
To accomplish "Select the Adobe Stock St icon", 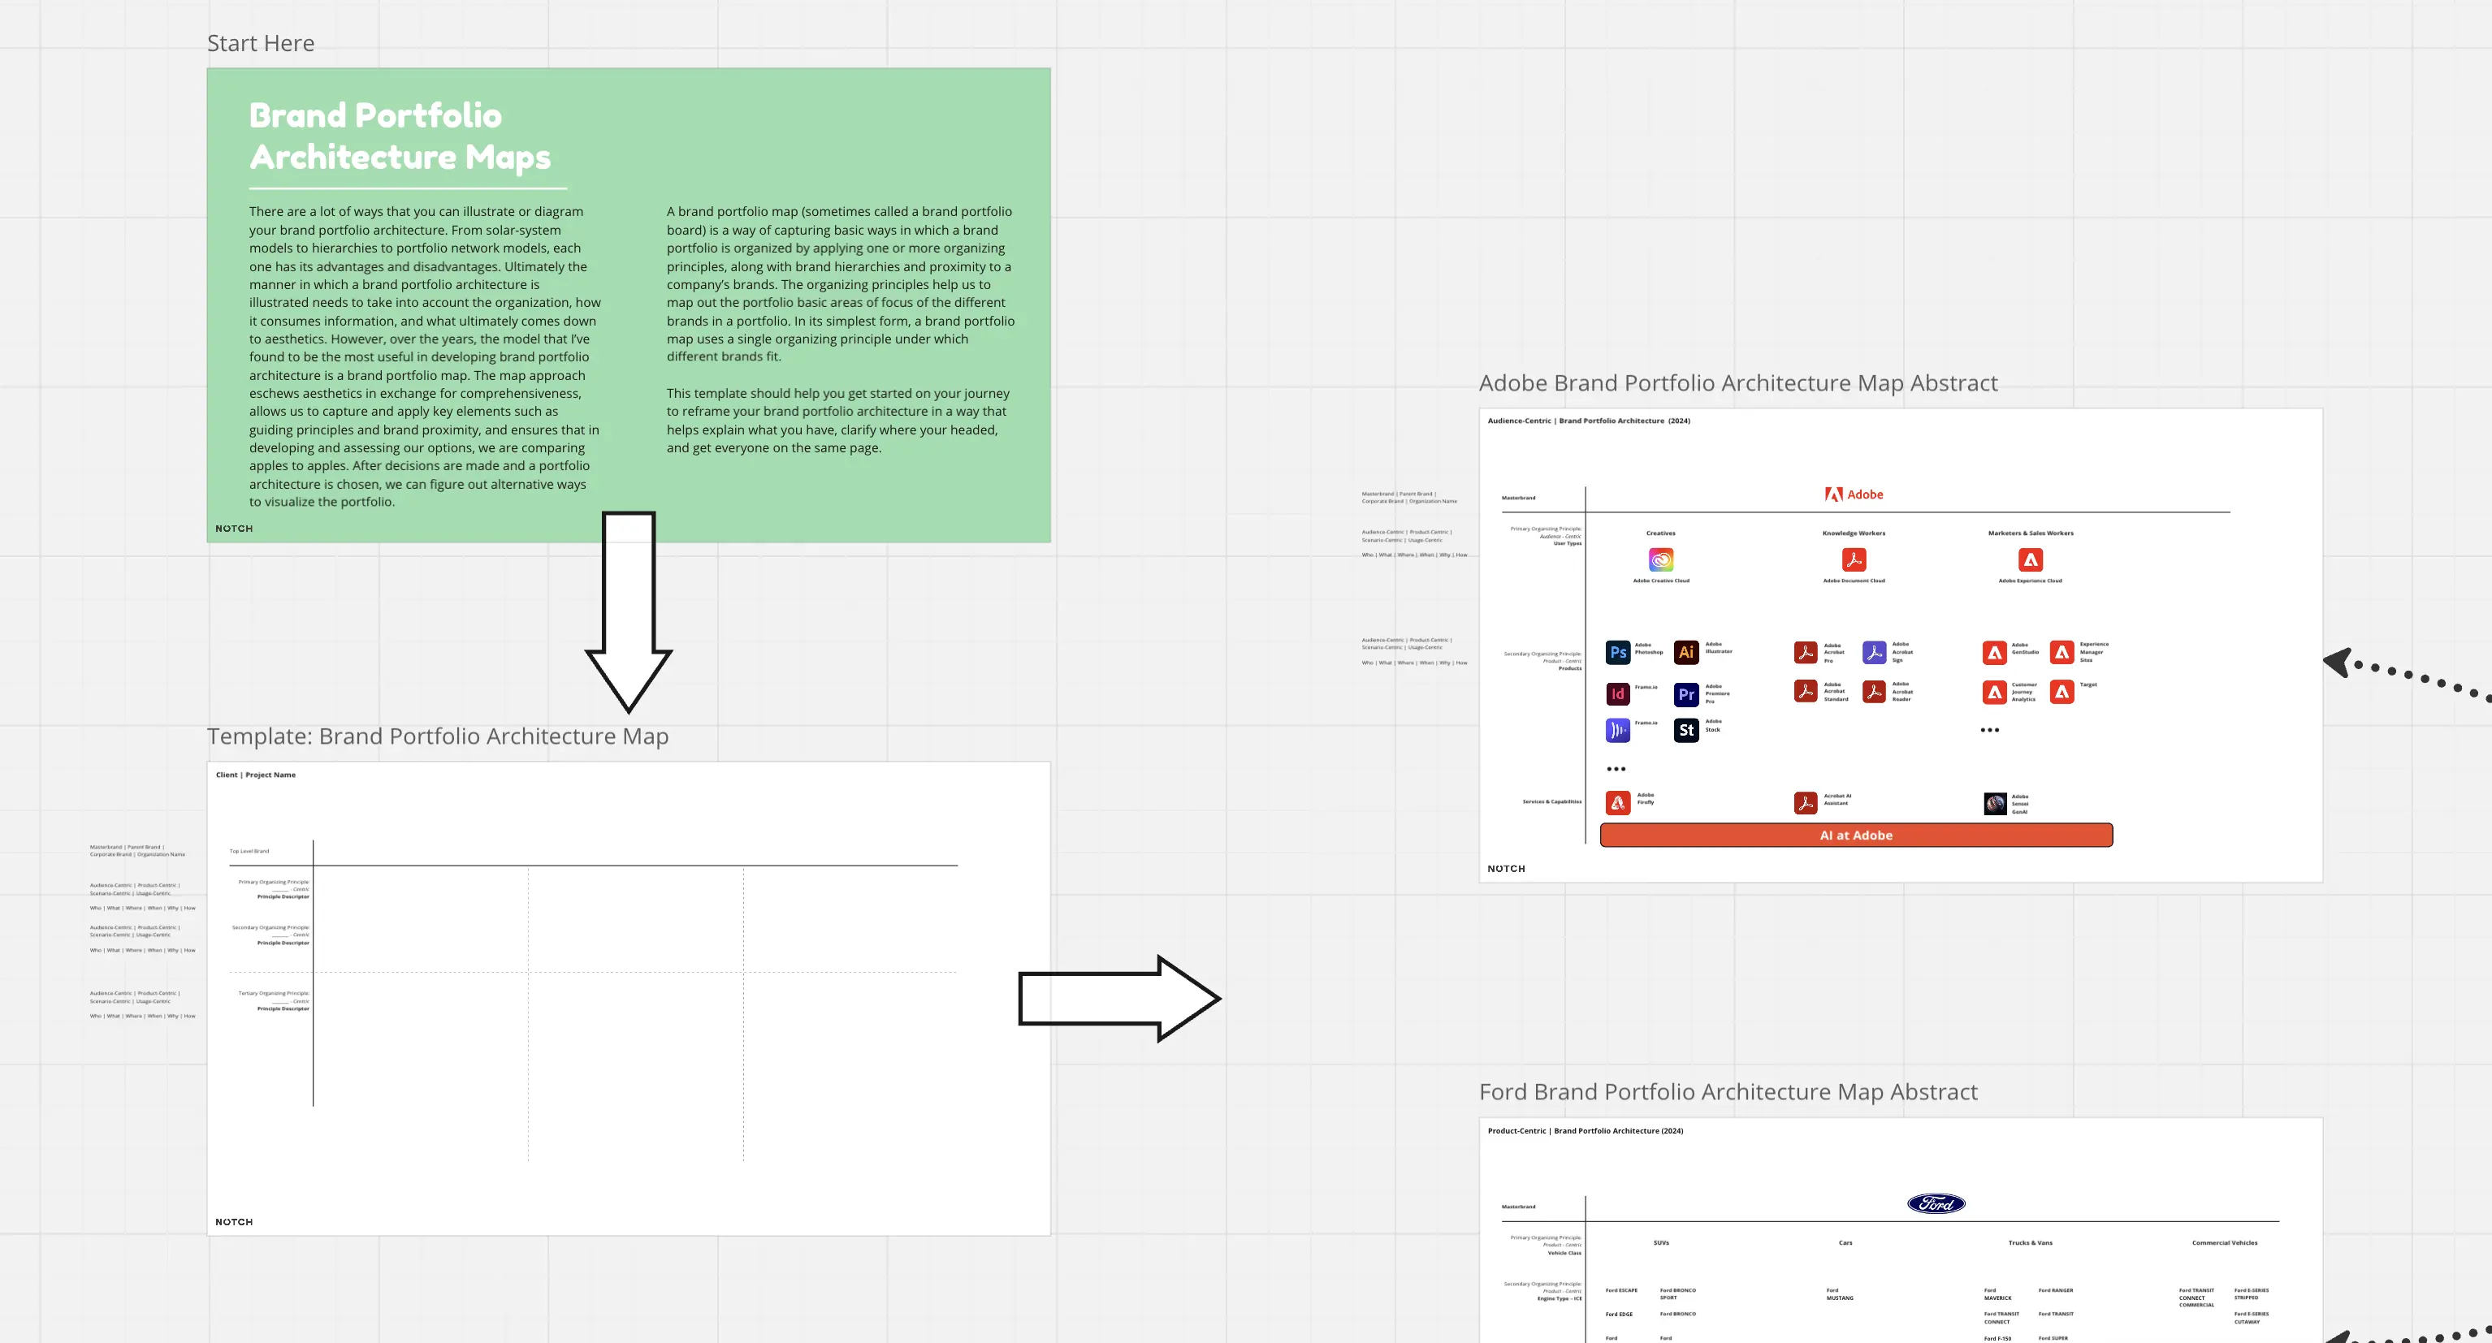I will click(x=1686, y=730).
